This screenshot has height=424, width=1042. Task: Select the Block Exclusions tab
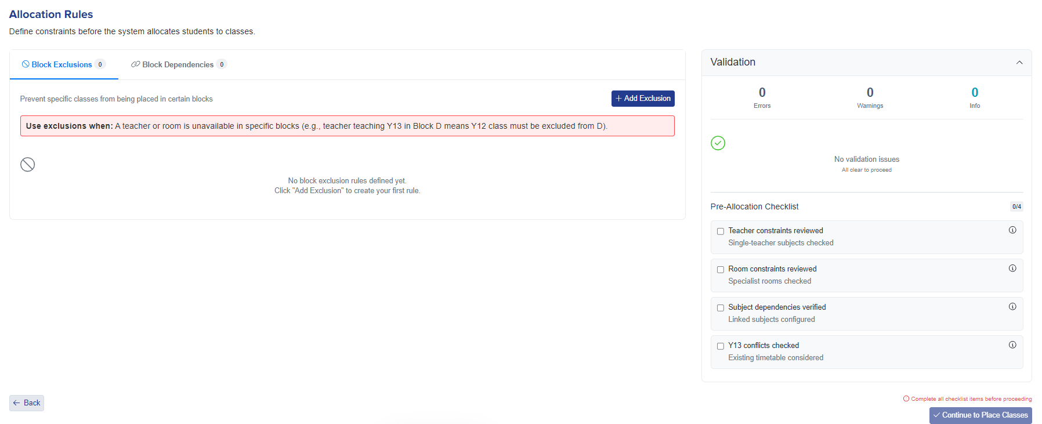[62, 65]
